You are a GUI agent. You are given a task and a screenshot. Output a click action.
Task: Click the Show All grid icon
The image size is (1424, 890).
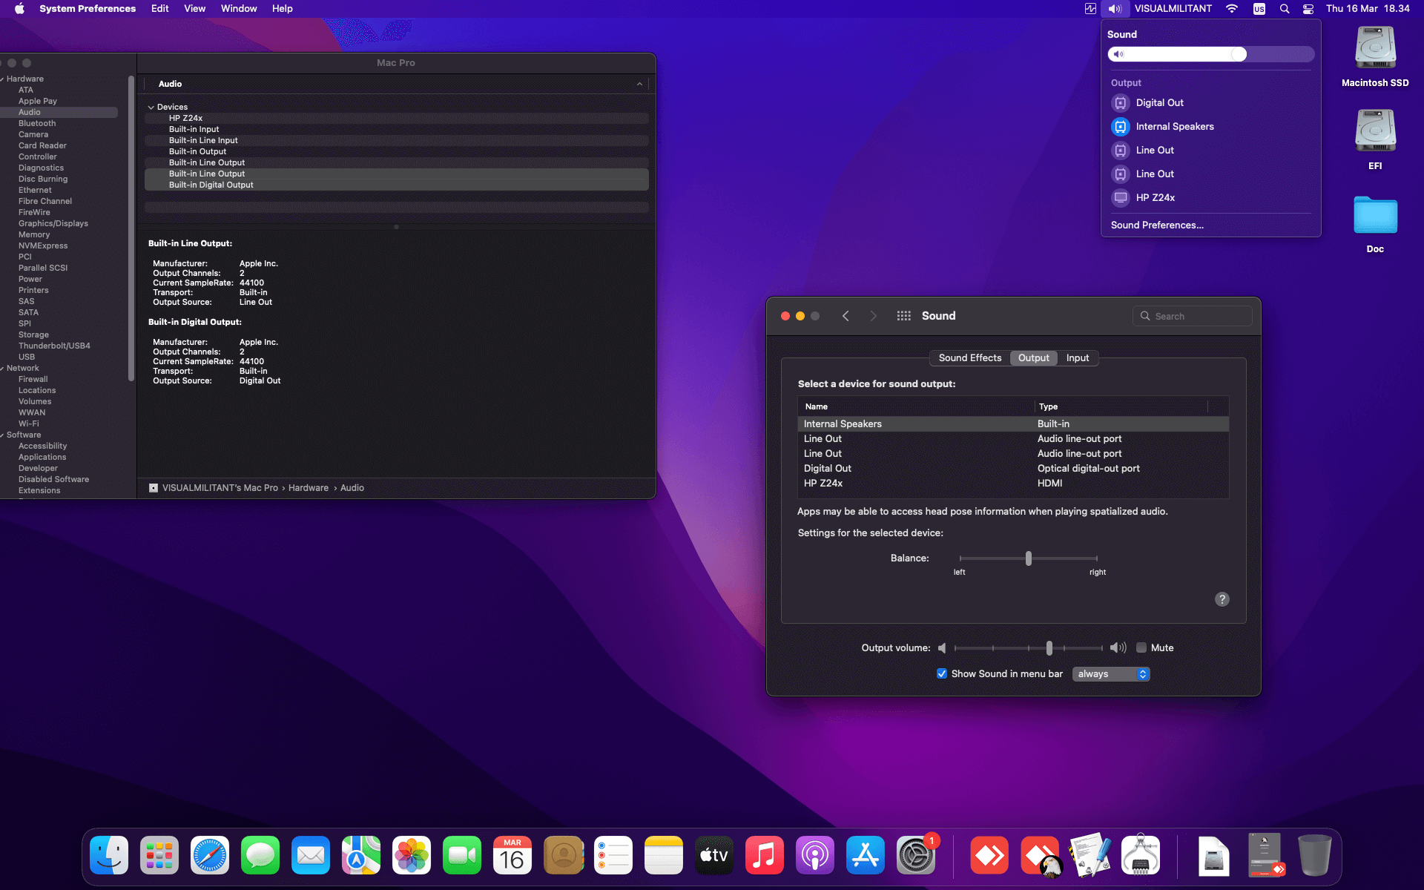[903, 316]
